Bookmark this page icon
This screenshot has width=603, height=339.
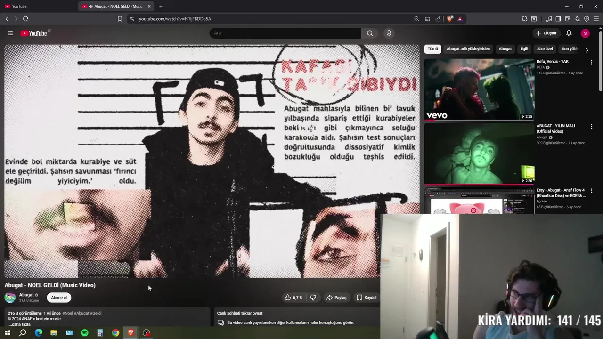coord(120,19)
